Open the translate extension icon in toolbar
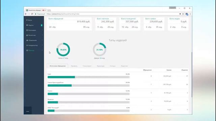 coord(187,14)
